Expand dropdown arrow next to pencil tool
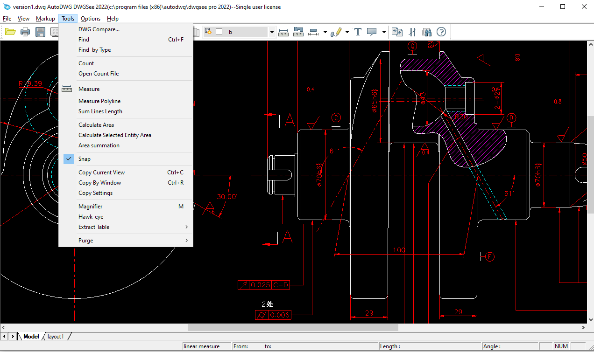 point(347,32)
